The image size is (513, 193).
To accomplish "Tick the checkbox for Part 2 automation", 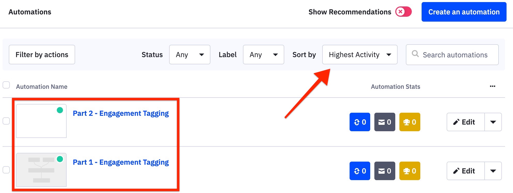I will click(6, 121).
